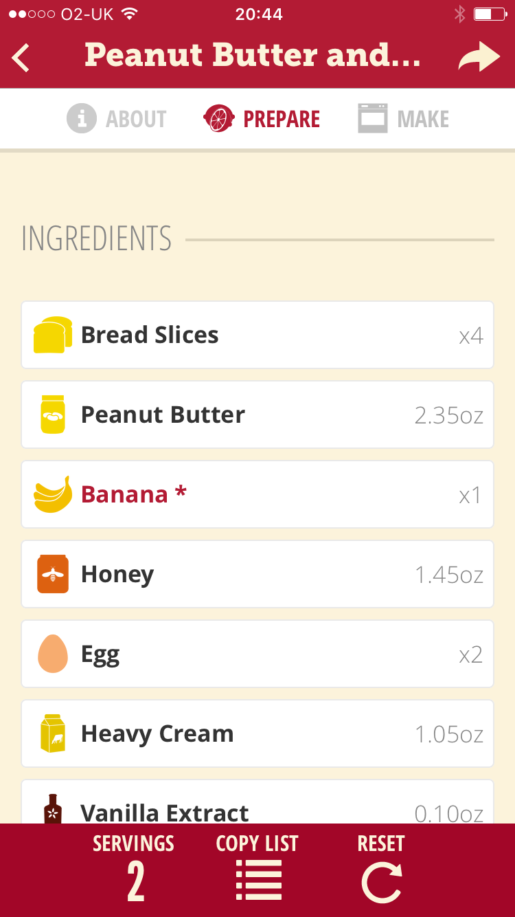
Task: Change the servings number 2
Action: [x=135, y=882]
